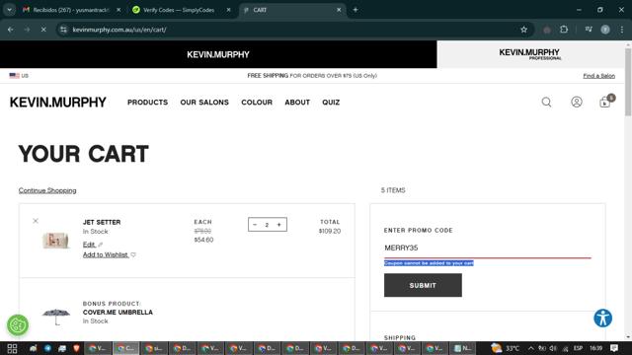Click the Cover.Me Umbrella thumbnail

pos(56,317)
